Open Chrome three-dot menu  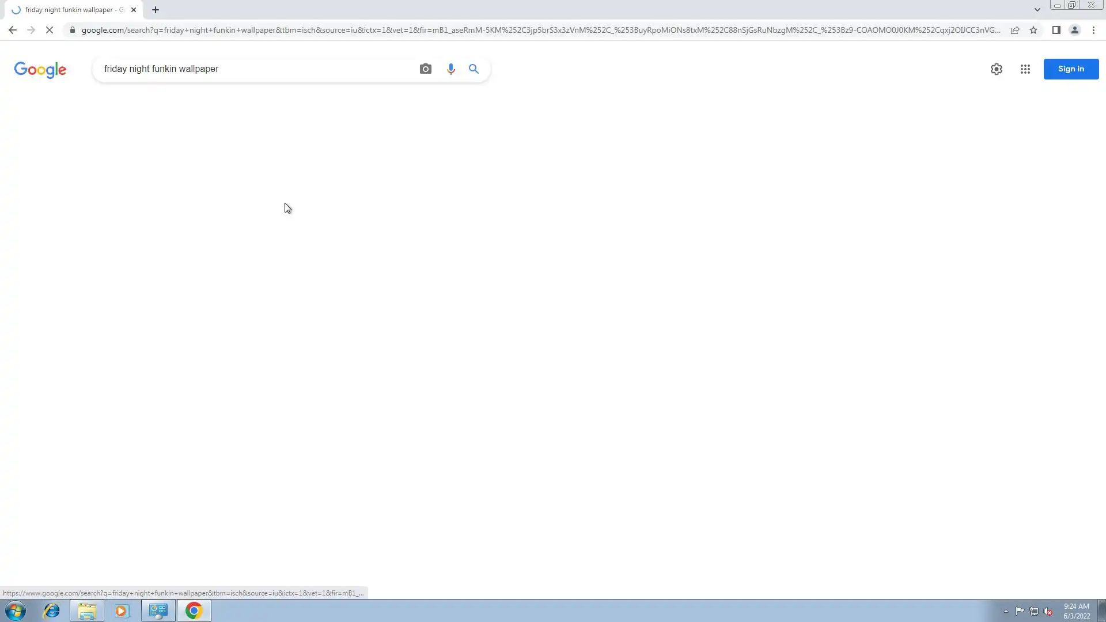click(1093, 30)
